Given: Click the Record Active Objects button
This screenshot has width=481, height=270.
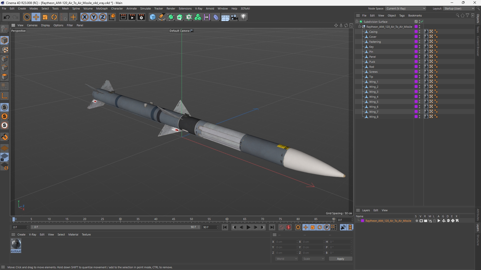Looking at the screenshot, I should click(x=282, y=227).
